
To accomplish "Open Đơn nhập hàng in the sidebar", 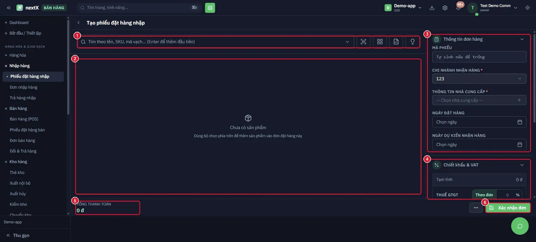I will click(24, 87).
